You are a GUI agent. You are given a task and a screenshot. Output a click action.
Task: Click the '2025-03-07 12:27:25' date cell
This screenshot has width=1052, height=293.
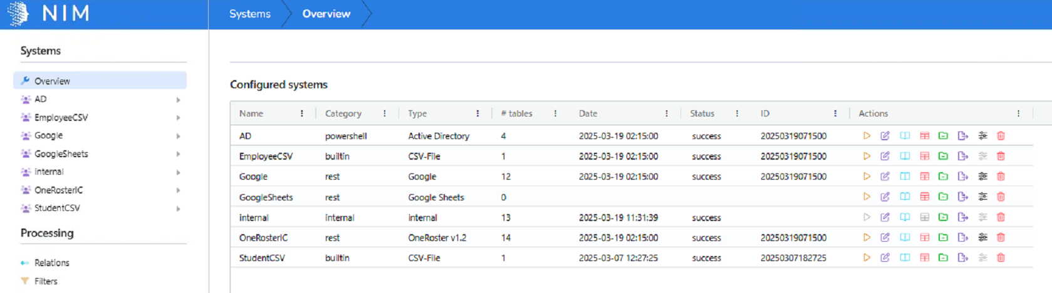pyautogui.click(x=618, y=257)
